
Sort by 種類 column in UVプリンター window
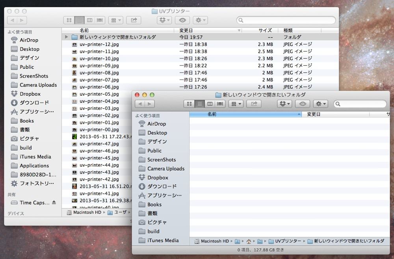[299, 30]
